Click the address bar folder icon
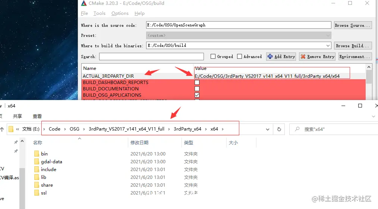378x209 pixels. click(x=11, y=129)
